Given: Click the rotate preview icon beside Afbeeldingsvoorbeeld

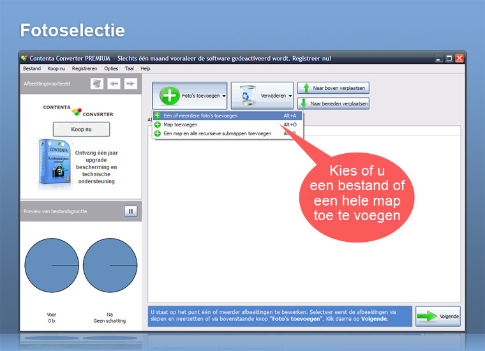Looking at the screenshot, I should pos(97,84).
